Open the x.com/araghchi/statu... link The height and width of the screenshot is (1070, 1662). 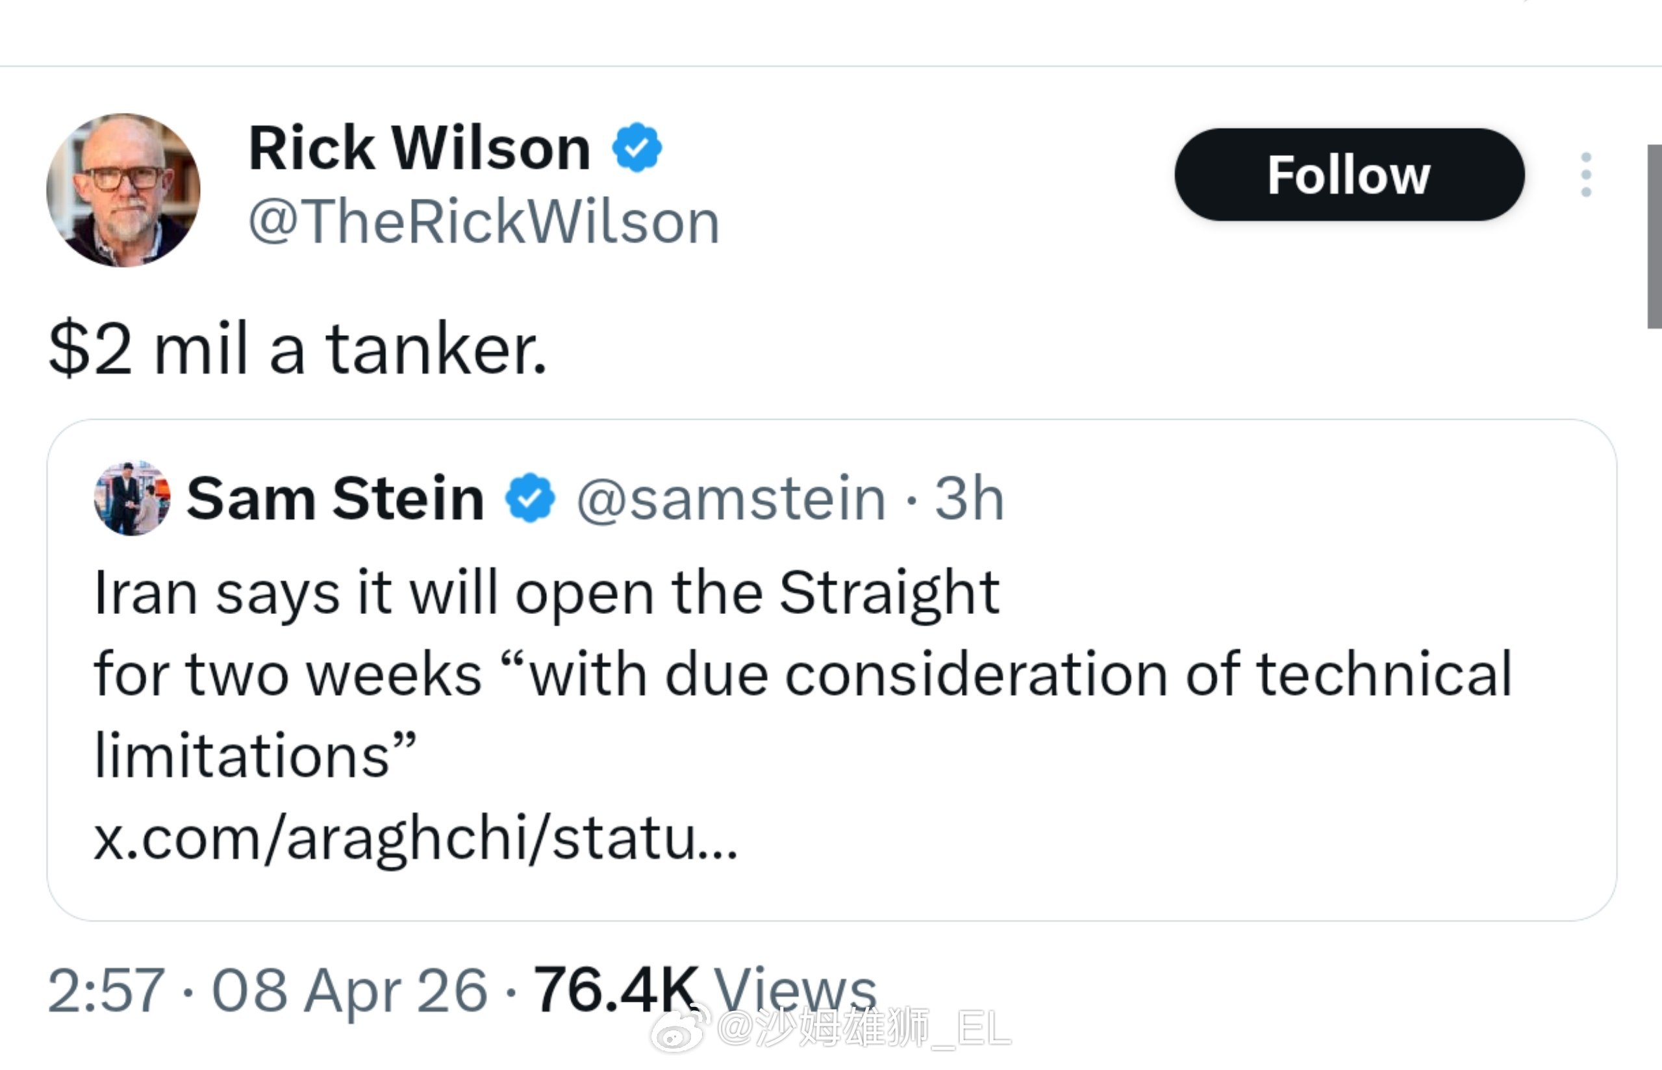pos(415,839)
